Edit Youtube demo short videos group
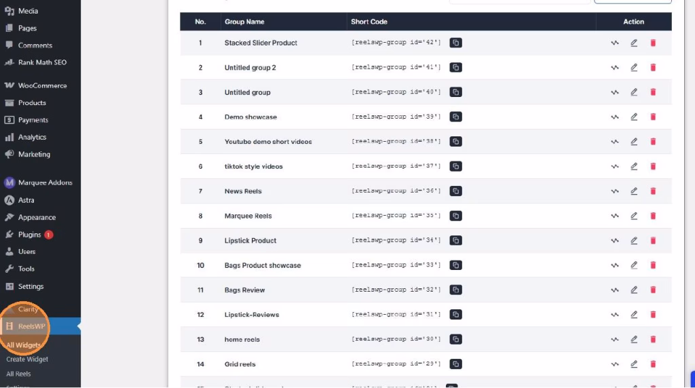 click(634, 142)
